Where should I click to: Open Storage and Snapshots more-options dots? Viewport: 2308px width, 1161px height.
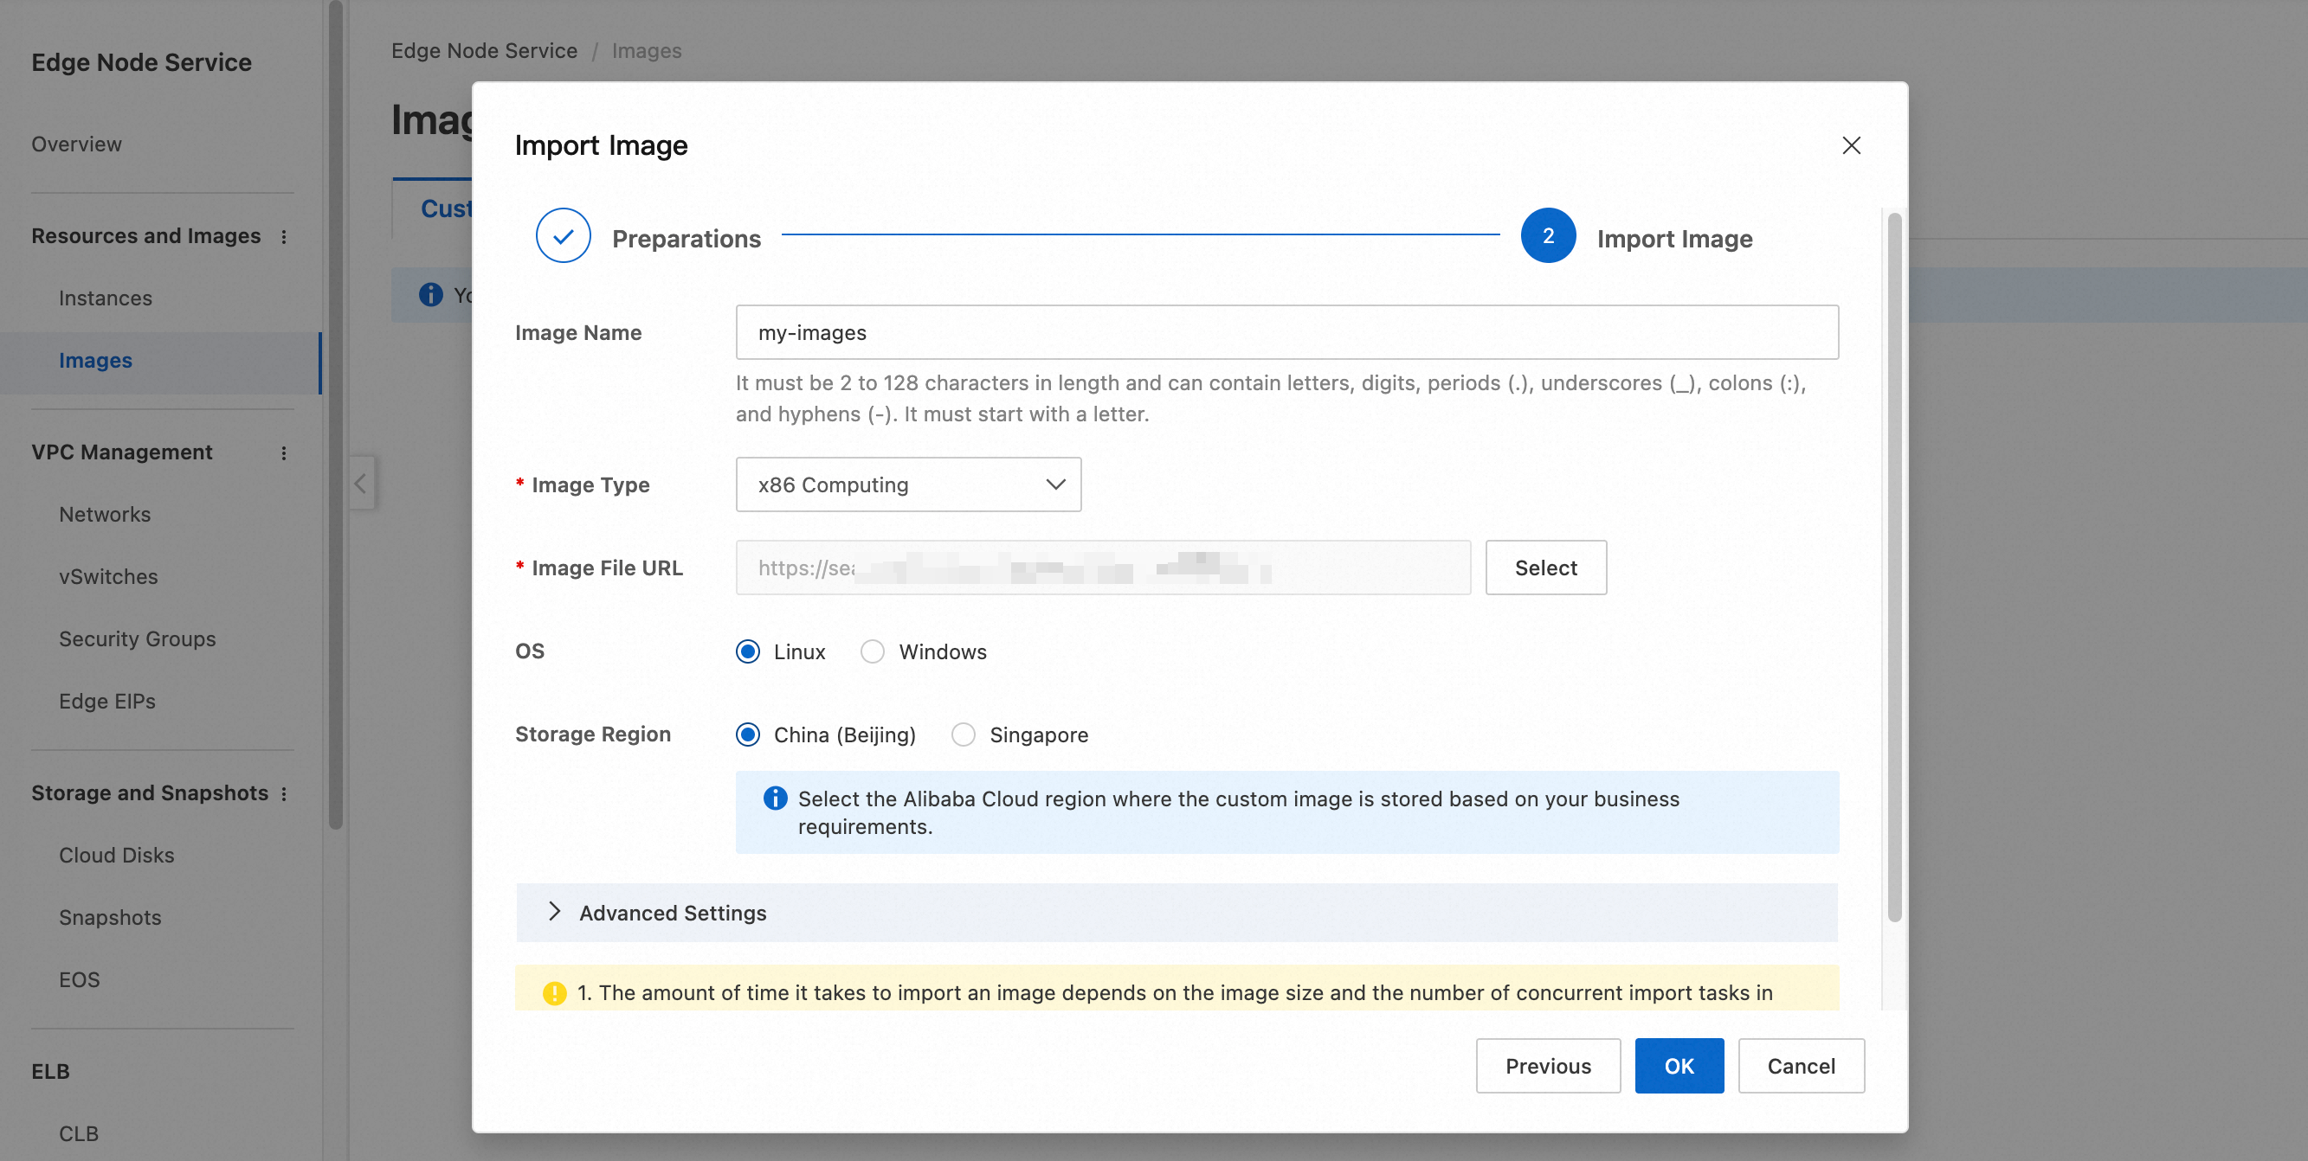click(284, 794)
